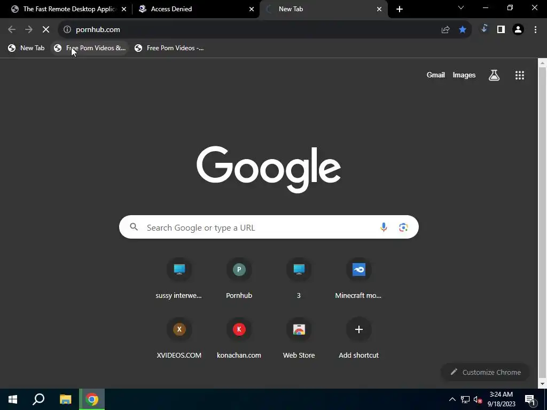Stop loading the page with the X button

[46, 30]
